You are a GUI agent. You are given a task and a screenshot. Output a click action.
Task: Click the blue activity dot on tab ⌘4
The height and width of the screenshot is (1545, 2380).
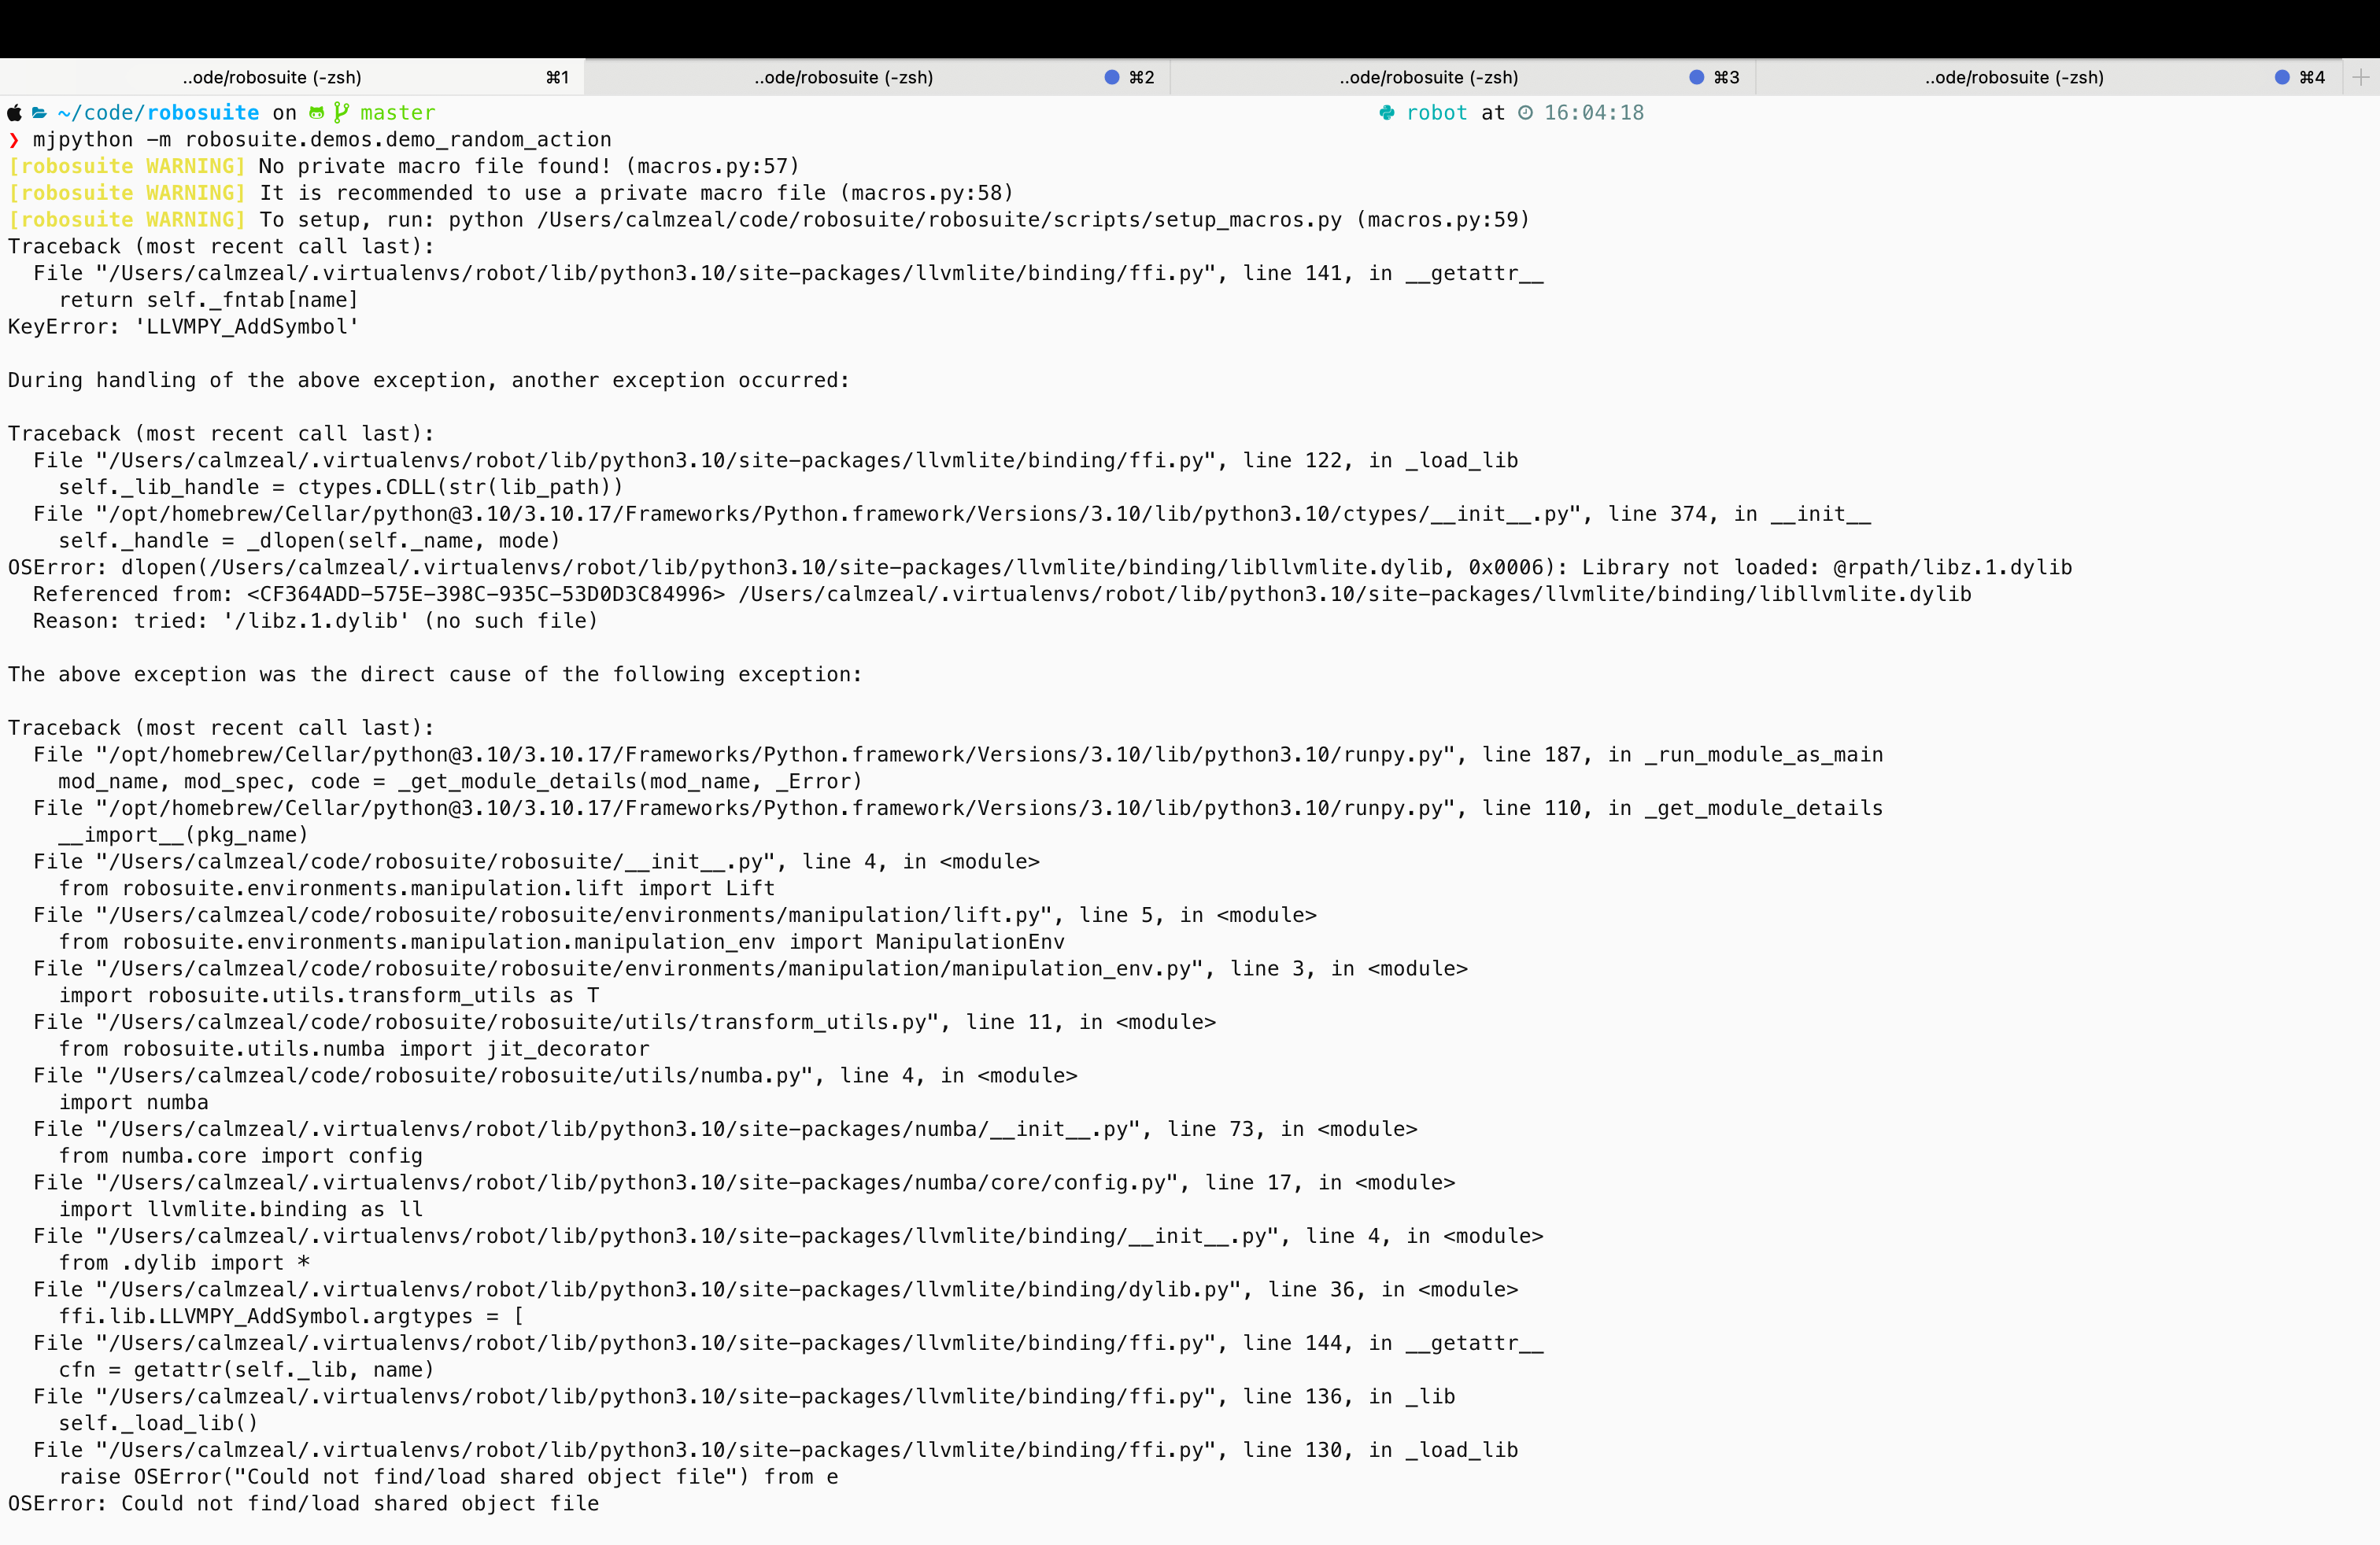2283,77
